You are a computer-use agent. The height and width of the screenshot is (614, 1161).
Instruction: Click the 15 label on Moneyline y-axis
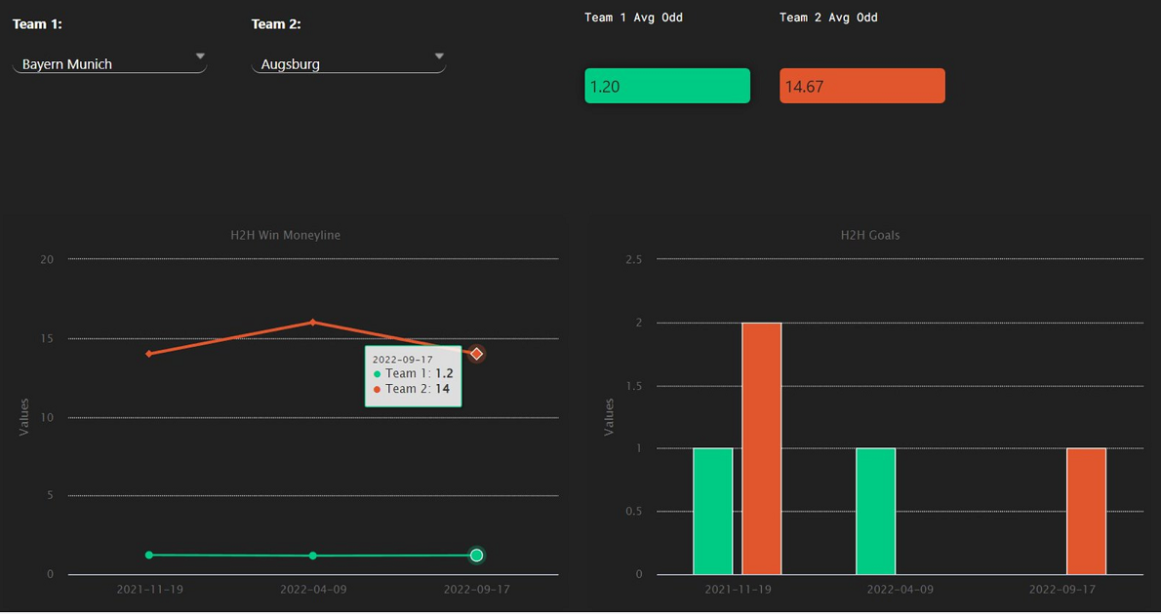coord(48,339)
